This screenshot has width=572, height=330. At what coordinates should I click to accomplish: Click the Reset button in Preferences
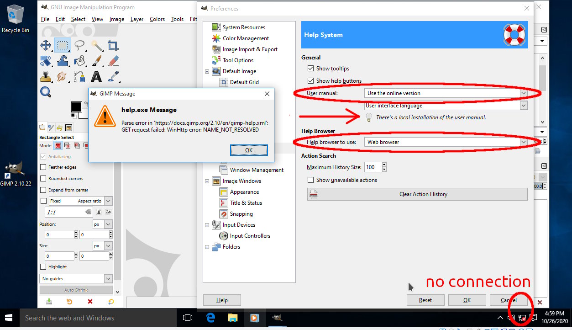tap(425, 300)
